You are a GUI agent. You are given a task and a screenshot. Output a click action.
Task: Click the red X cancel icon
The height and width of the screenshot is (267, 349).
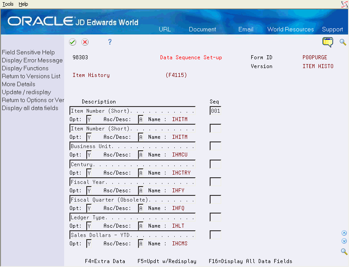tap(85, 42)
